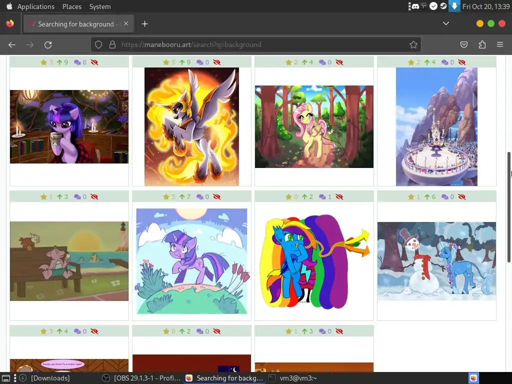This screenshot has width=512, height=384.
Task: Reload the current page
Action: point(48,44)
